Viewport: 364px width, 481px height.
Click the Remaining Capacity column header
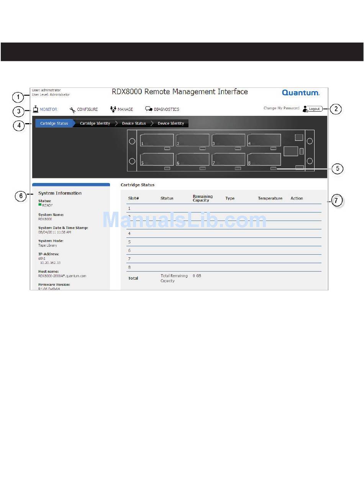pos(203,198)
